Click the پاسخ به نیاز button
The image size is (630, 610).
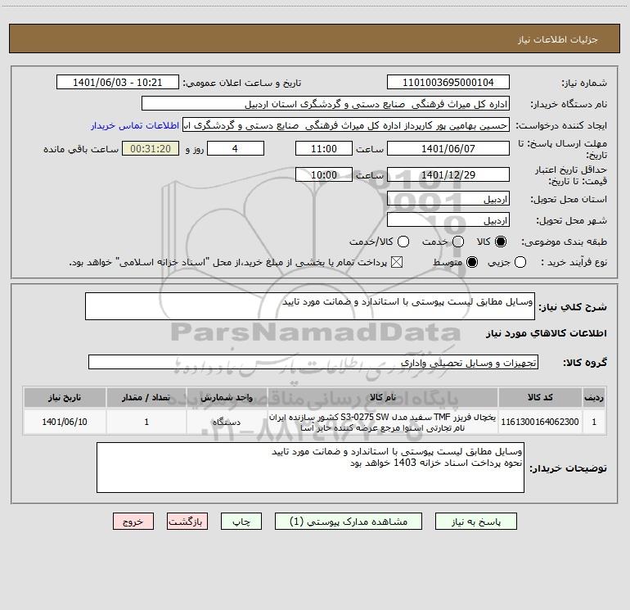(476, 522)
